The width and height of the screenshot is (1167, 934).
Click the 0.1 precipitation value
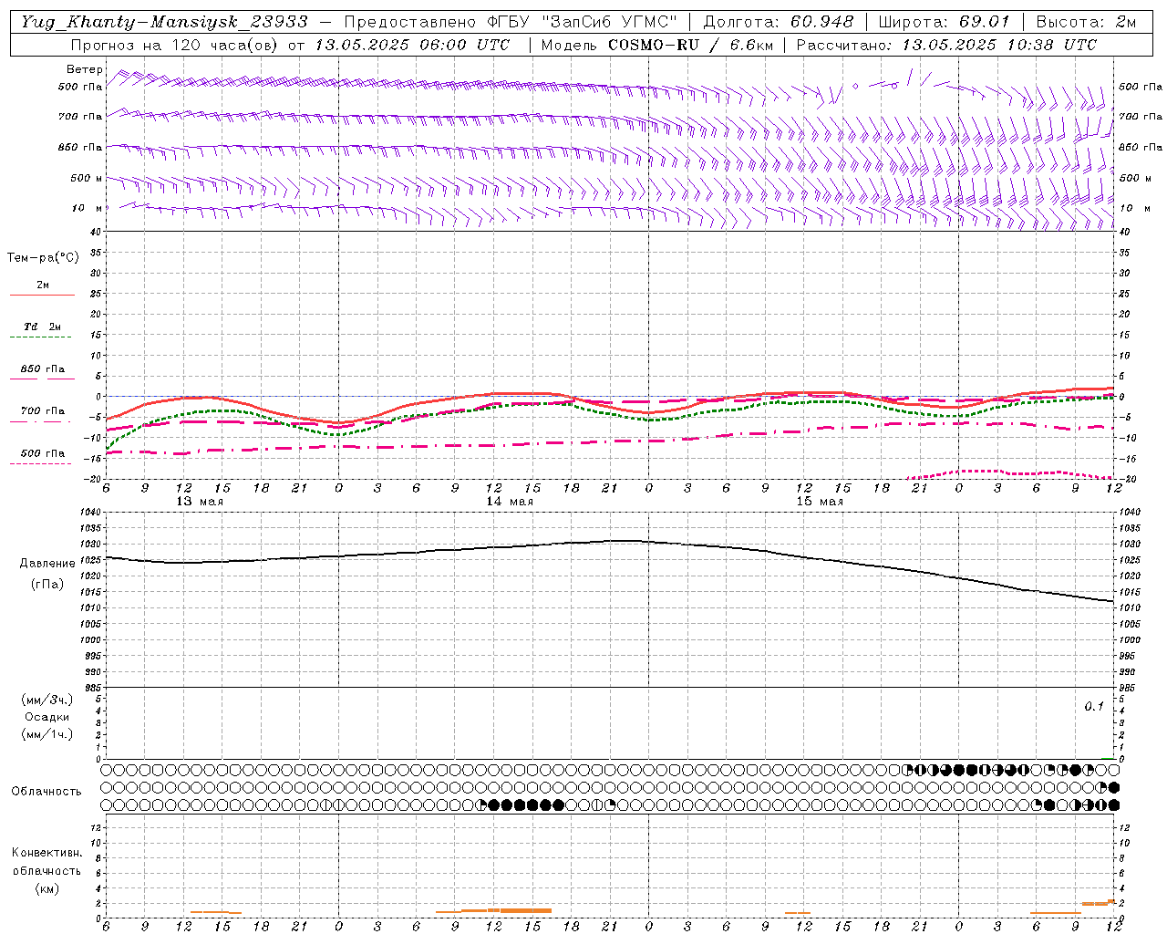[x=1094, y=707]
